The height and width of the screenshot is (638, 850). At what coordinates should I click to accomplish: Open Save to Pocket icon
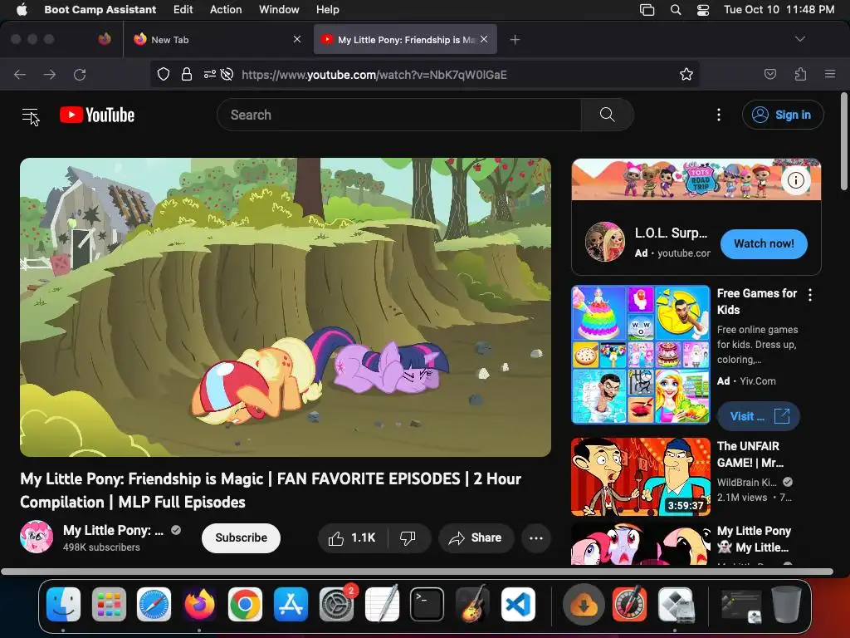tap(769, 74)
